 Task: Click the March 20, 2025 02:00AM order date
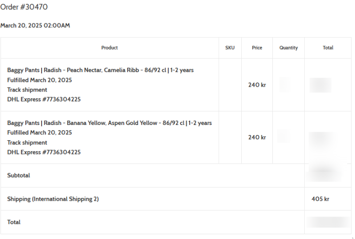[35, 26]
